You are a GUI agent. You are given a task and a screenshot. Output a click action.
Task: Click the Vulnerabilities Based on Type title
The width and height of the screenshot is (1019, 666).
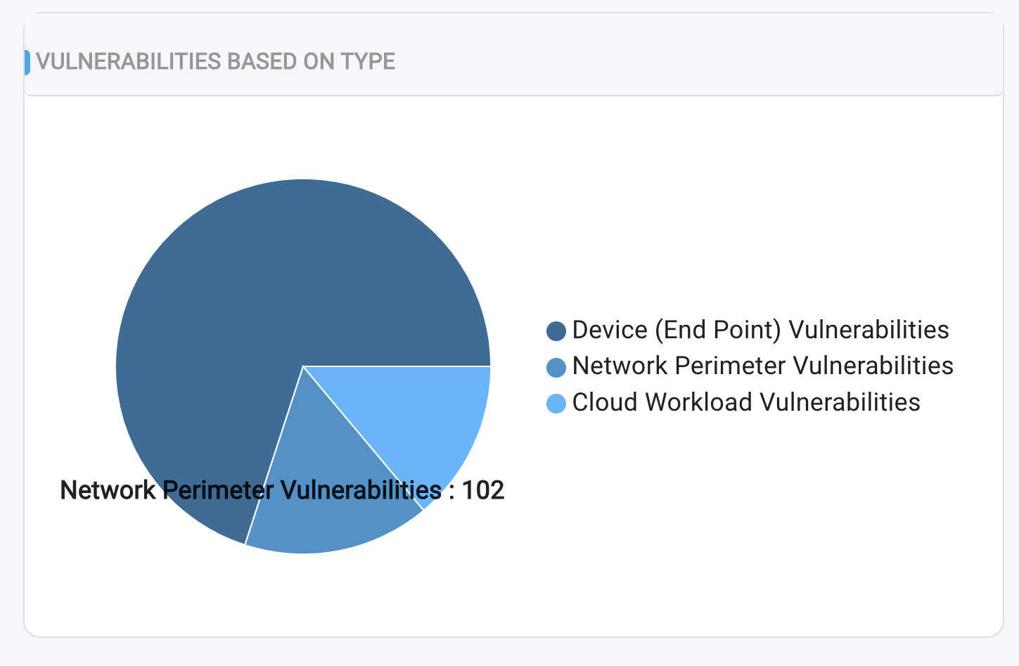(215, 62)
